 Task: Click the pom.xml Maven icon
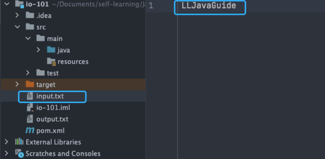coord(30,131)
